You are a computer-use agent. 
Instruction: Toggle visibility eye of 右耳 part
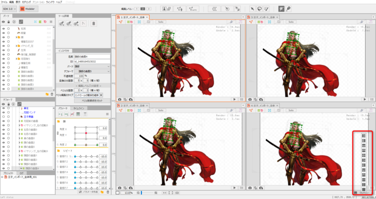3,29
